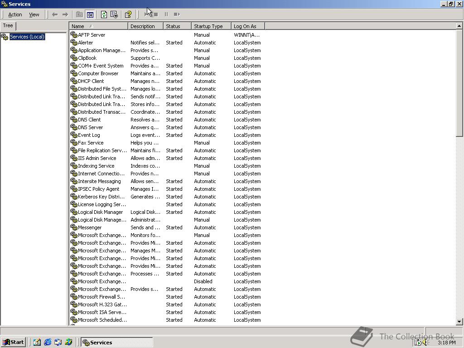Select the Distributed File Syst... service name
Image resolution: width=464 pixels, height=348 pixels.
(x=102, y=89)
